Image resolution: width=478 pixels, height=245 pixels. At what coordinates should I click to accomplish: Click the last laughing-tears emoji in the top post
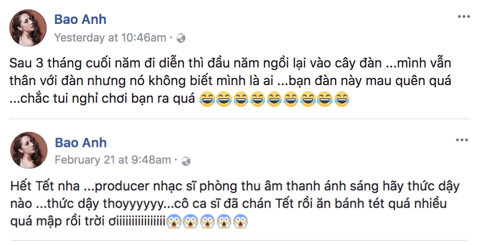pos(341,99)
